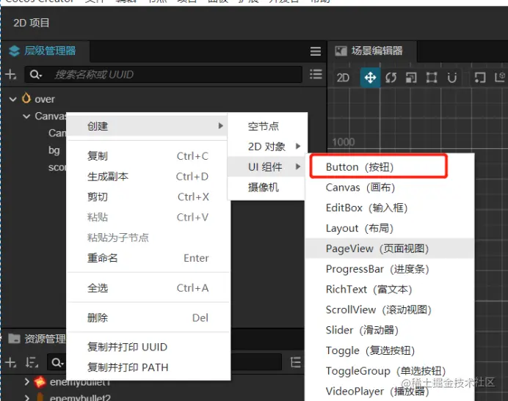Collapse the over scene node
This screenshot has height=401, width=508.
click(x=13, y=99)
